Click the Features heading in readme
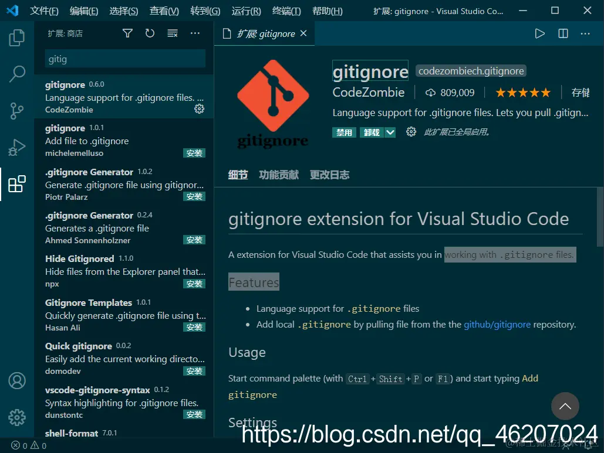Viewport: 604px width, 453px height. pos(254,282)
